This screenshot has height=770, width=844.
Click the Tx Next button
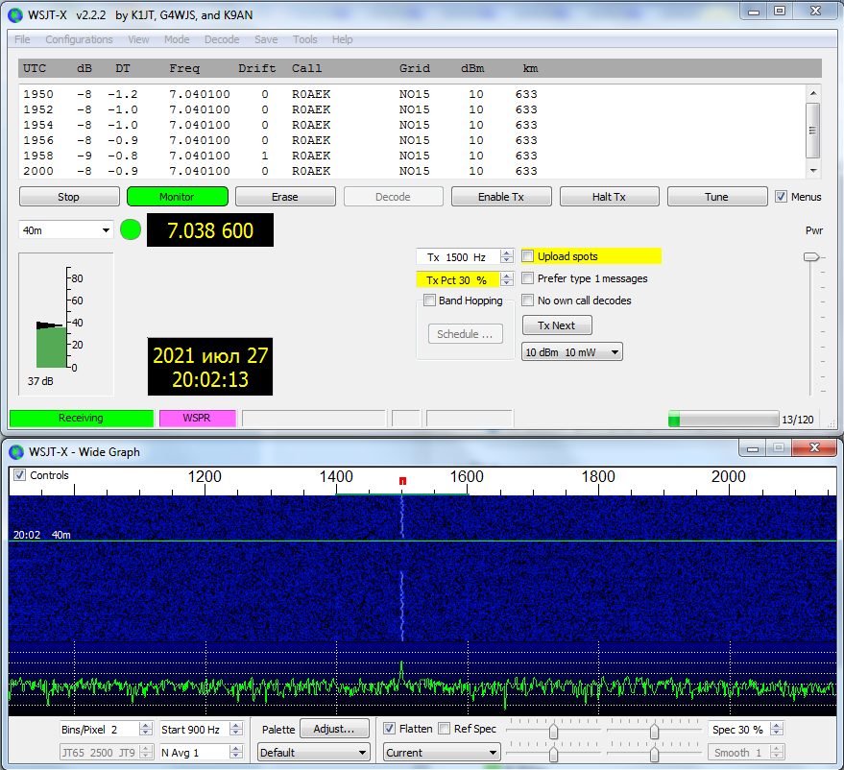557,325
